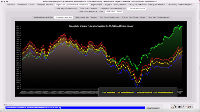200x112 pixels.
Task: View the Training Data Prediction graph
Action: click(43, 17)
